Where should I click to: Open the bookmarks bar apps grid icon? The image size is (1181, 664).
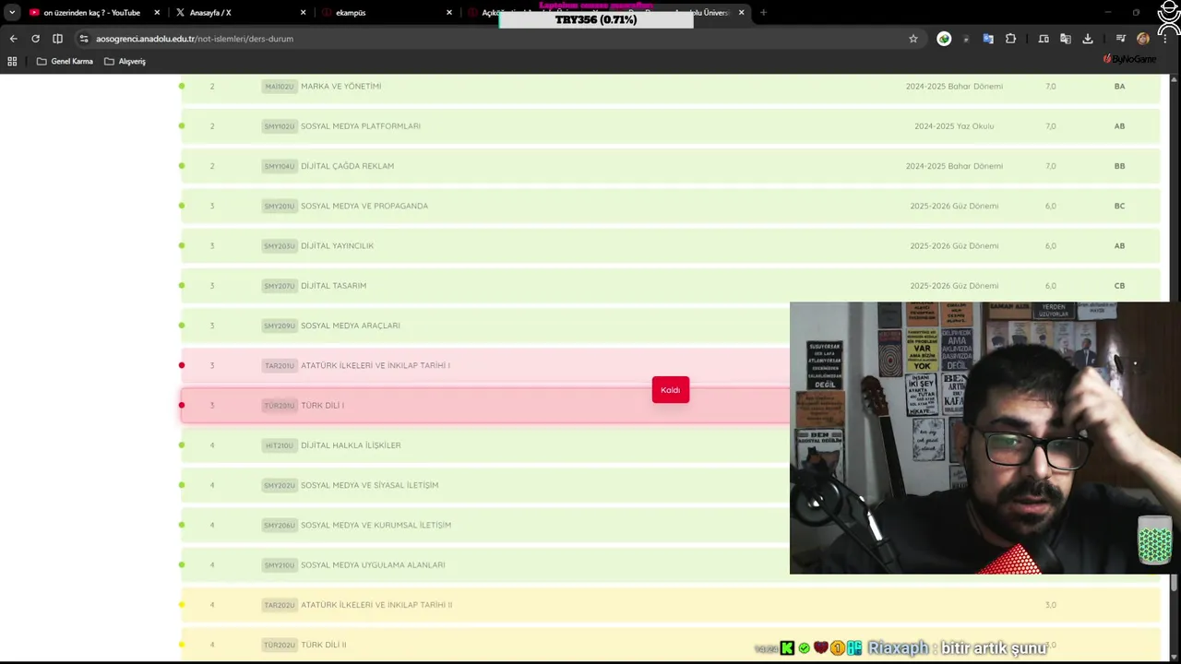tap(12, 61)
